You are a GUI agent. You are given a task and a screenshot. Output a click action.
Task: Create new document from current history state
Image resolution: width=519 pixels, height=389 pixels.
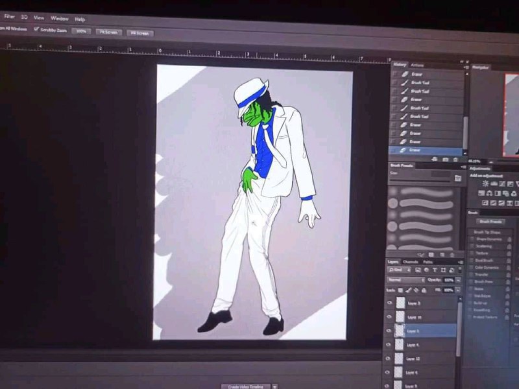point(435,159)
